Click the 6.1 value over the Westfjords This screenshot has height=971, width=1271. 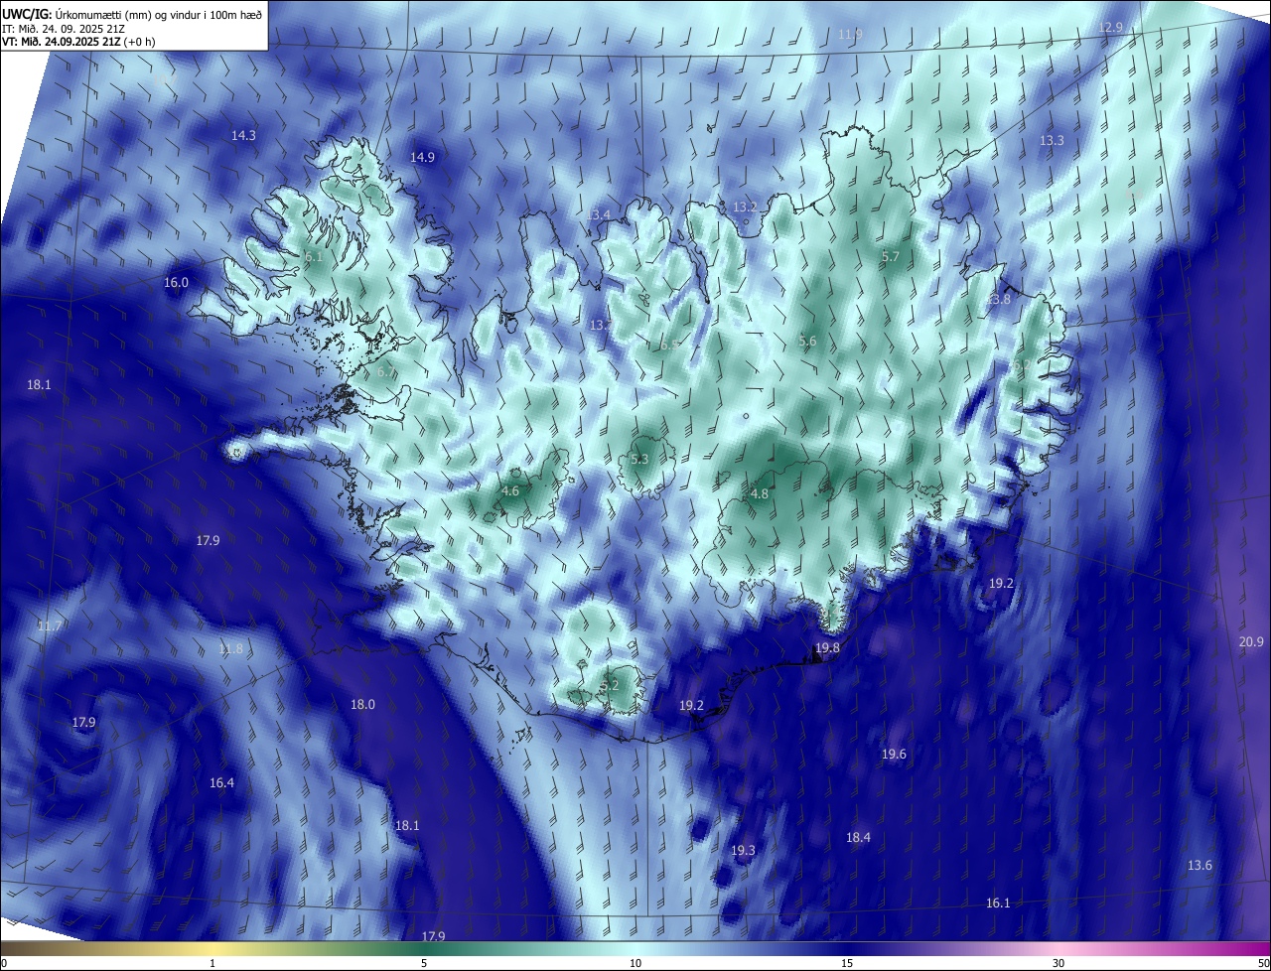click(x=315, y=257)
